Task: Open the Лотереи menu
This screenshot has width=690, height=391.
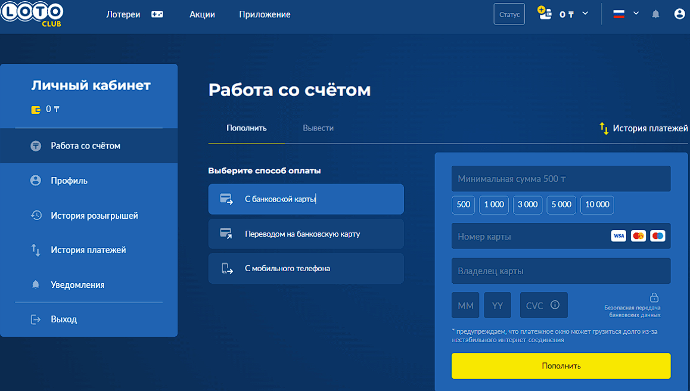Action: click(x=123, y=14)
